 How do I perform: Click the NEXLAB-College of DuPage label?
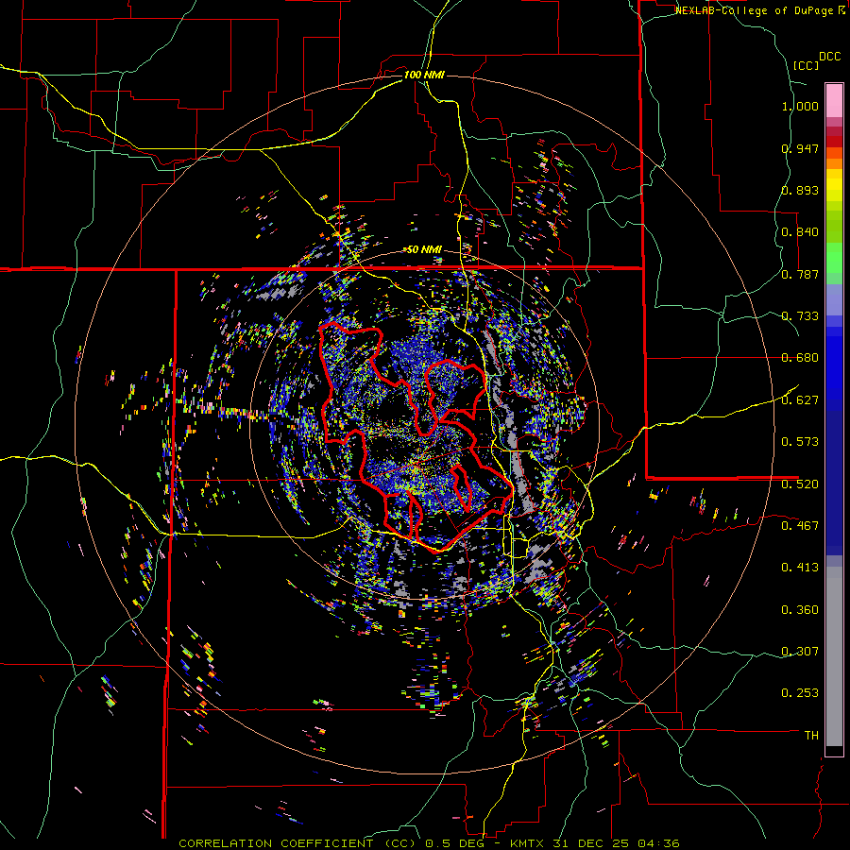point(756,10)
